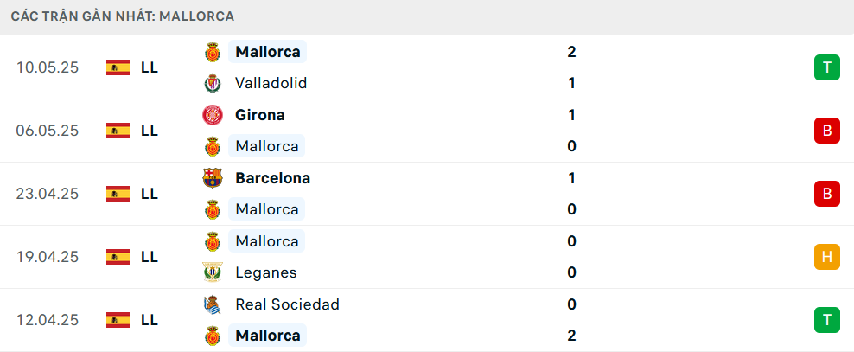This screenshot has height=352, width=854.
Task: Open the Leganes team link
Action: point(265,272)
